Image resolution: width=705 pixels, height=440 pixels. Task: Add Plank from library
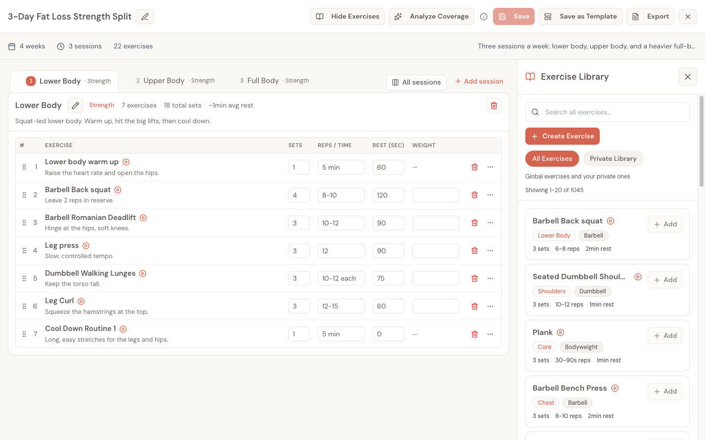(x=665, y=336)
